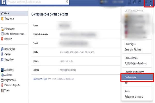155x103 pixels.
Task: Choose Gerenciar Páginas from dropdown menu
Action: (x=133, y=49)
